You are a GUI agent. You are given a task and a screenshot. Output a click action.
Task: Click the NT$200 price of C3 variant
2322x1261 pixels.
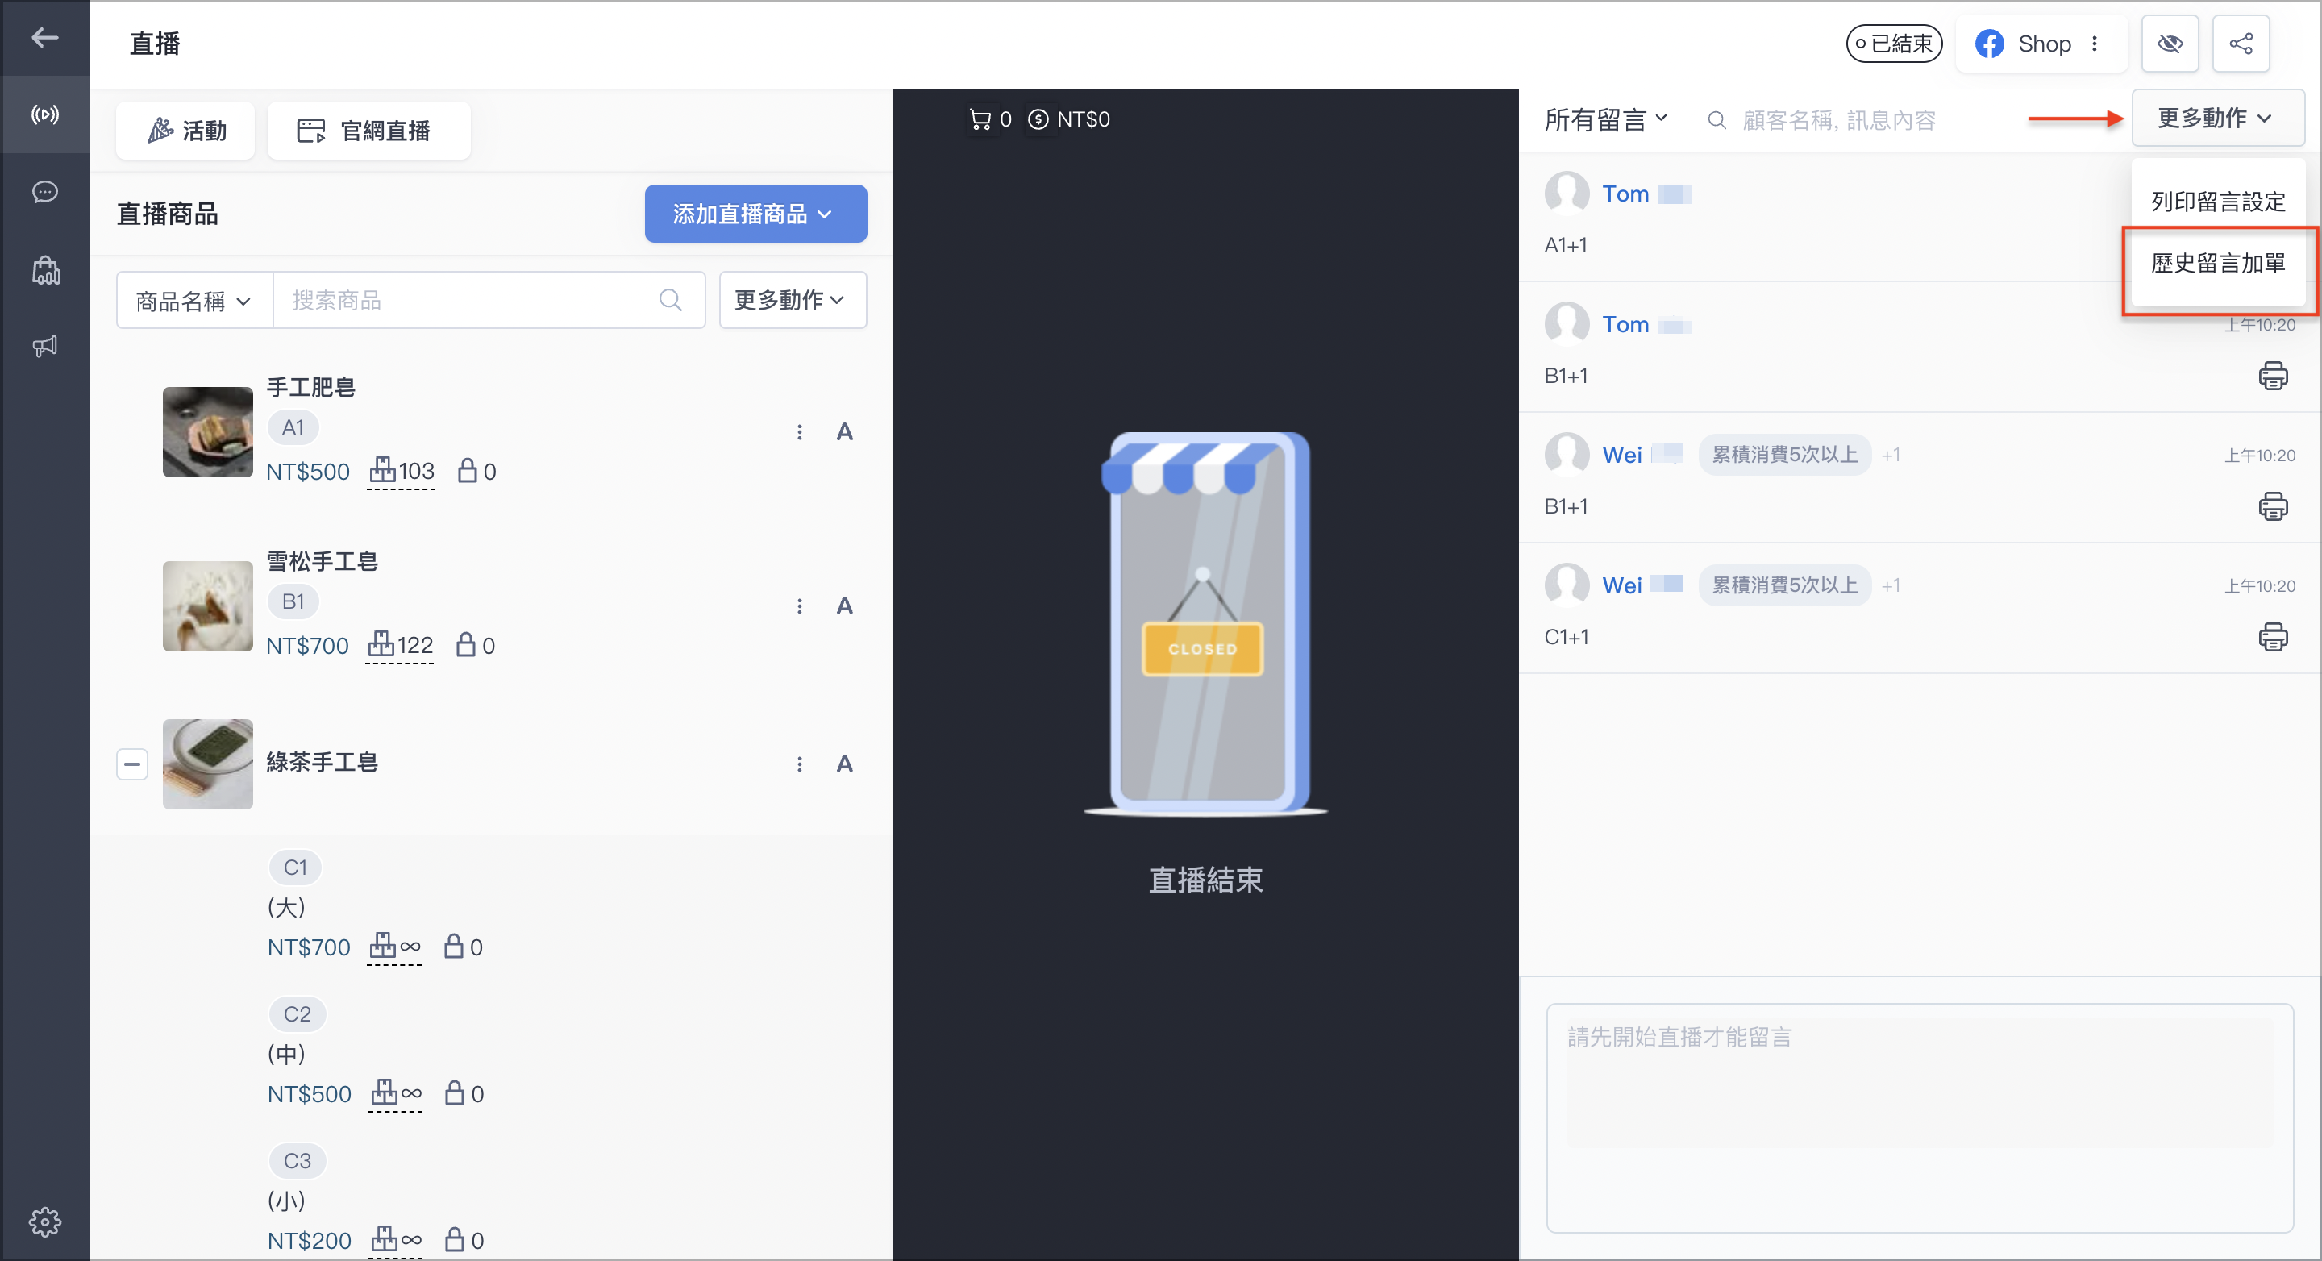309,1241
